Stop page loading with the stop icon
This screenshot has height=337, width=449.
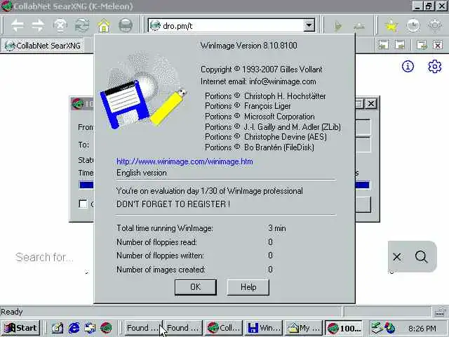[x=60, y=26]
